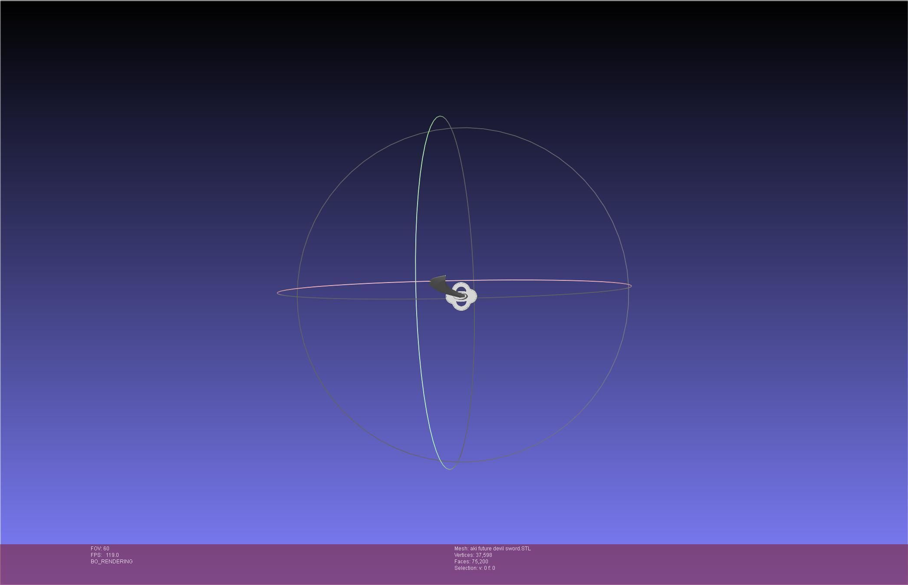Click the Selection v: 0 f: 0 line
This screenshot has width=908, height=585.
click(474, 568)
